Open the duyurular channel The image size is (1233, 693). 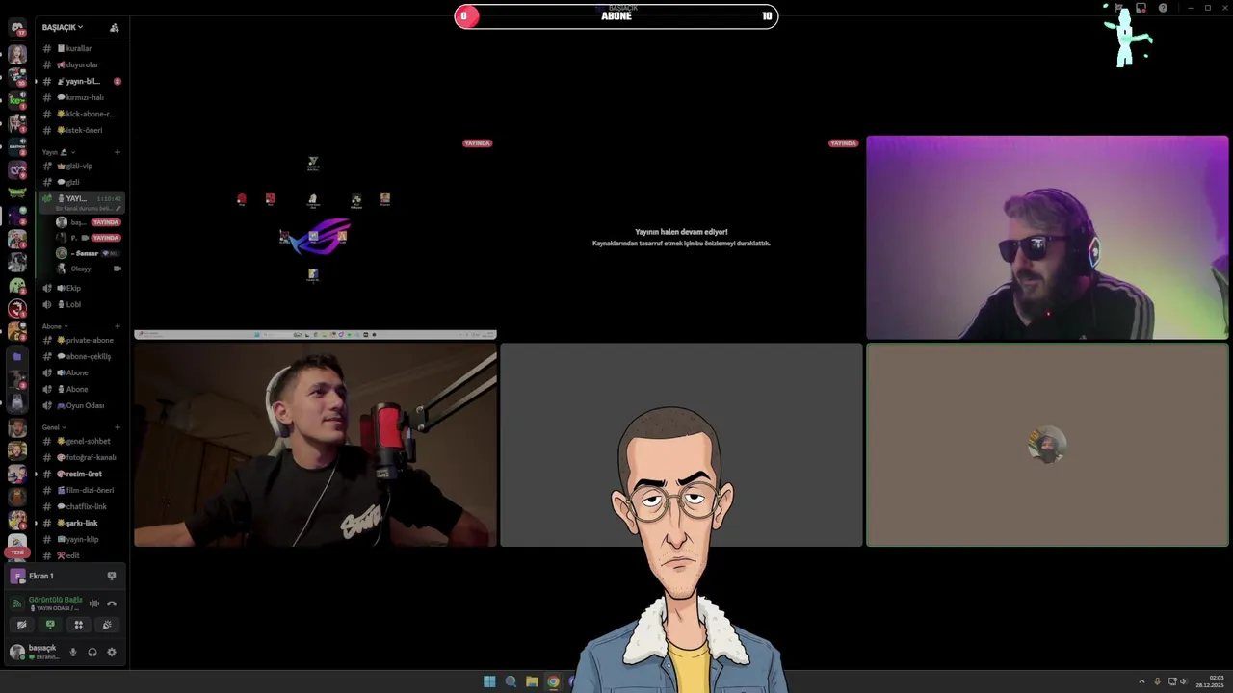tap(82, 64)
